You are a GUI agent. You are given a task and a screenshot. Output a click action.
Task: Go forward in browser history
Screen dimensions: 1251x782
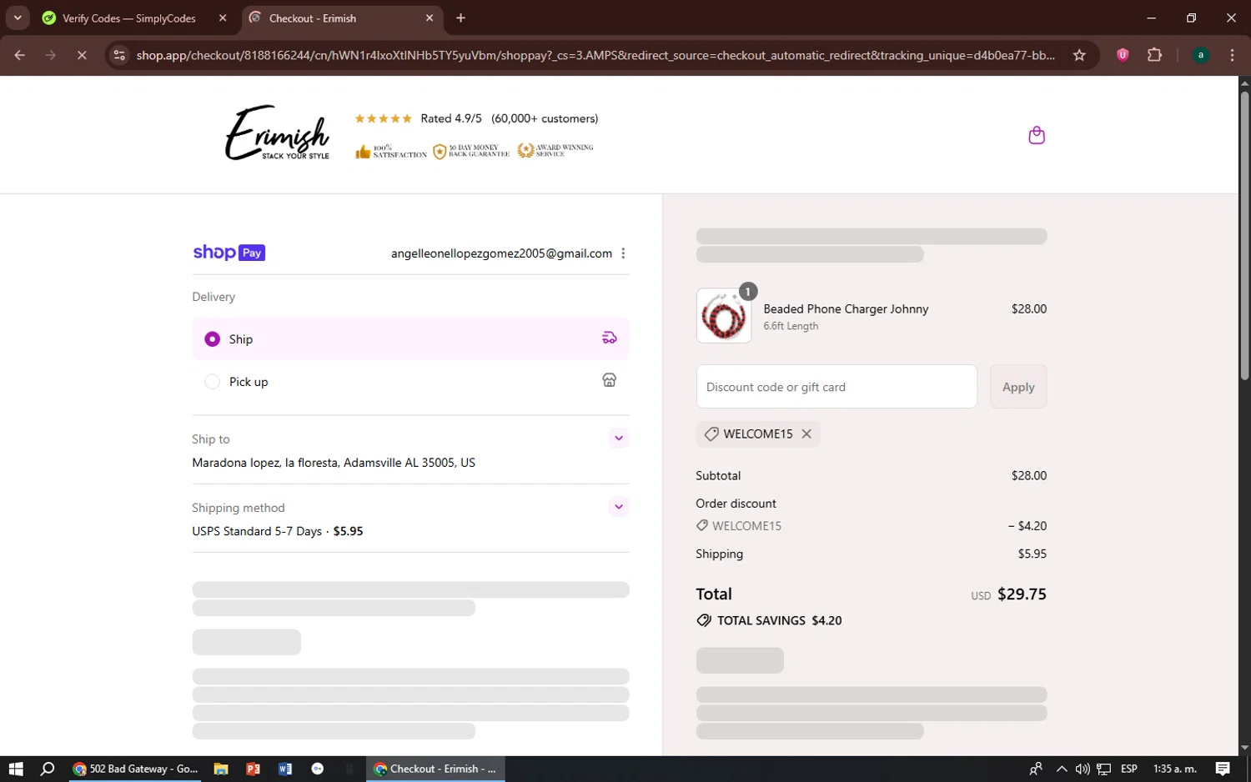pyautogui.click(x=51, y=55)
